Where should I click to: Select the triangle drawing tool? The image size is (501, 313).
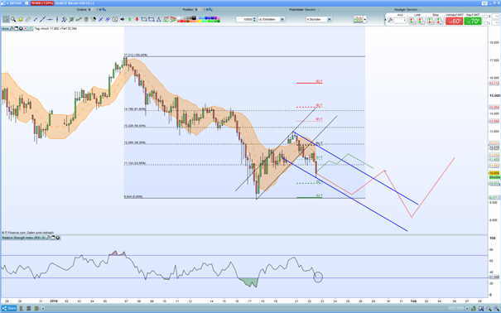pos(158,19)
